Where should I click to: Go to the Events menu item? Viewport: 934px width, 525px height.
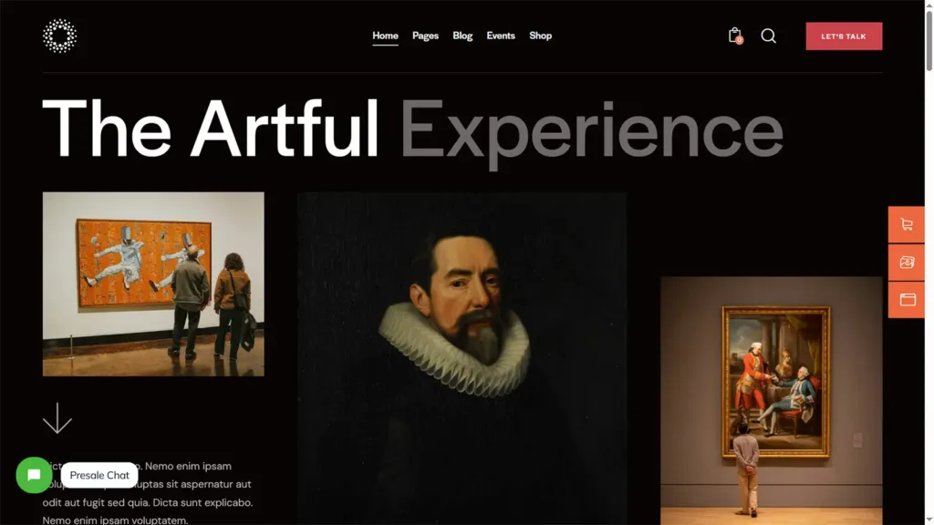point(501,36)
